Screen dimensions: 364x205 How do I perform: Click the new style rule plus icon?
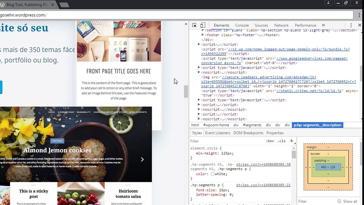(x=291, y=141)
